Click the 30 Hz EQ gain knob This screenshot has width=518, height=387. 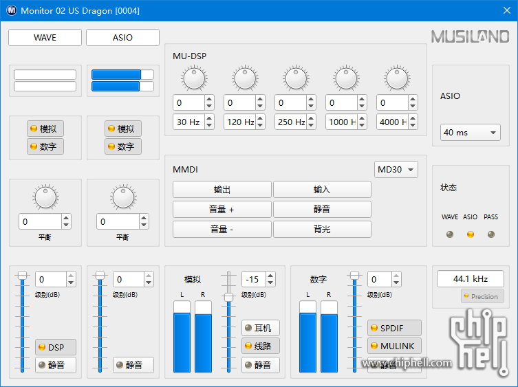point(194,78)
